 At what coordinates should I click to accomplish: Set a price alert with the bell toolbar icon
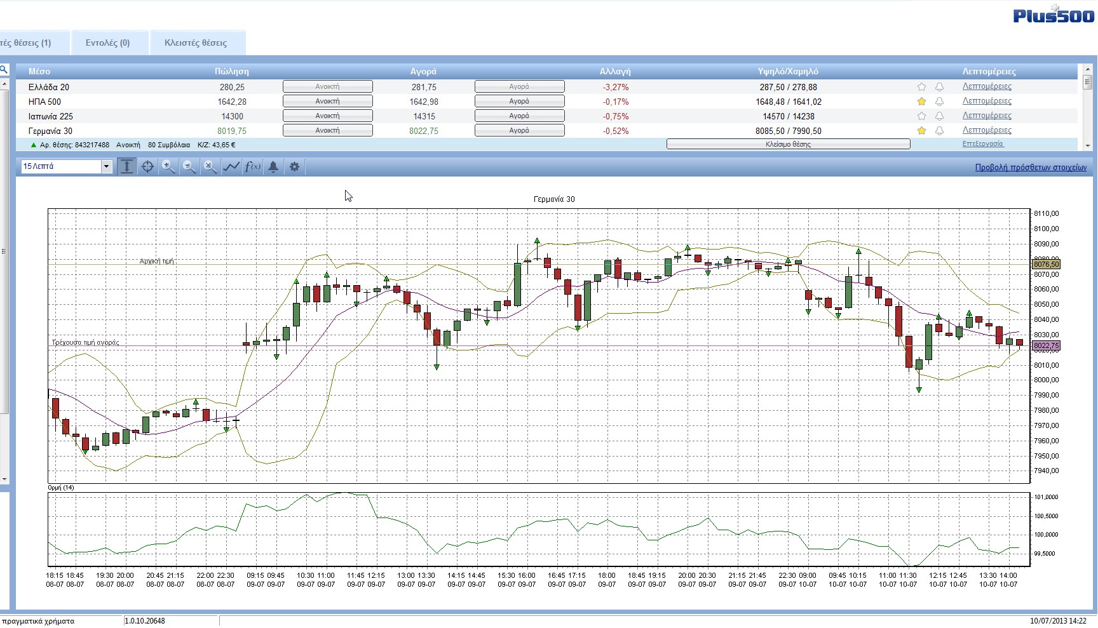pyautogui.click(x=273, y=166)
